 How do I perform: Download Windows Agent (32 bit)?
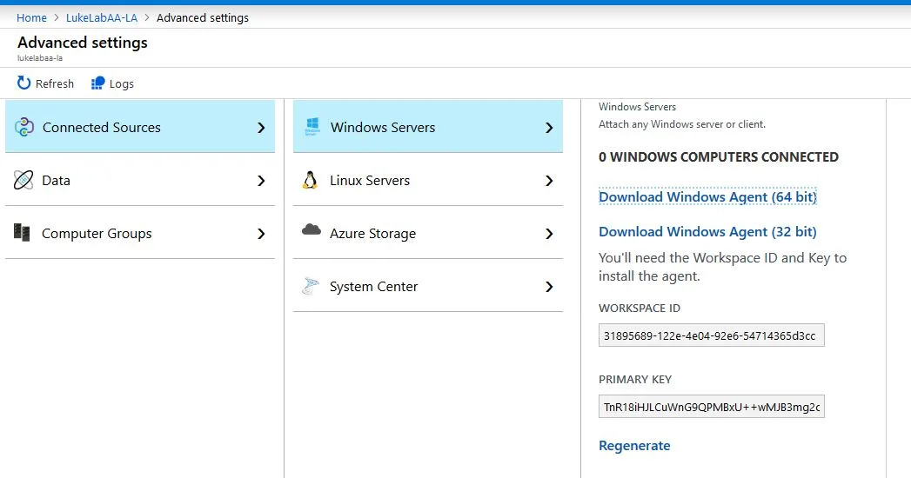pyautogui.click(x=707, y=232)
